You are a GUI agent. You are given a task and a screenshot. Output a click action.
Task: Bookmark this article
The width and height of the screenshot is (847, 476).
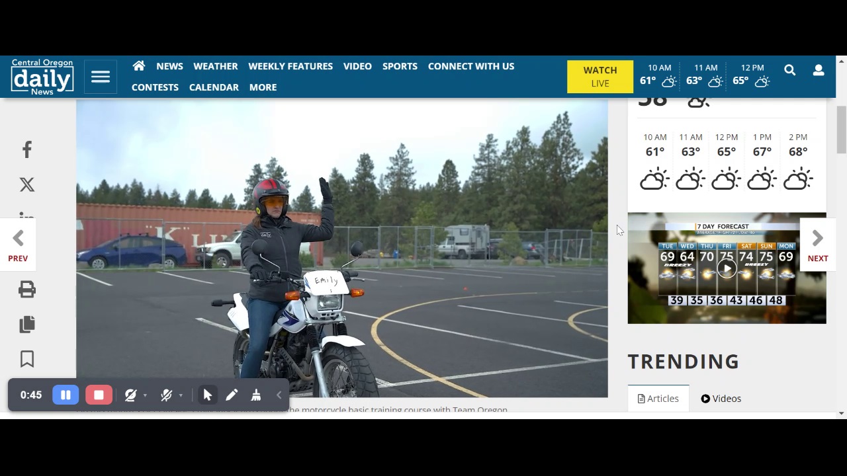click(27, 359)
